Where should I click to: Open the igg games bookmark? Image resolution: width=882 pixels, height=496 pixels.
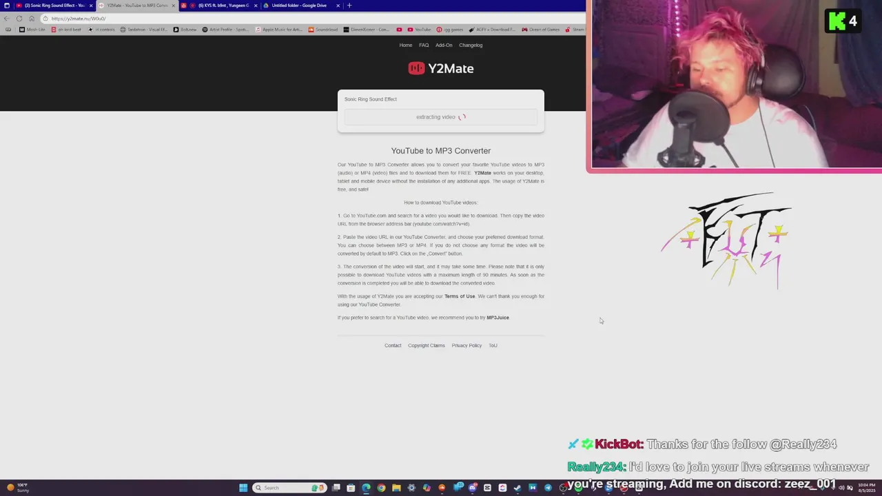click(x=450, y=30)
